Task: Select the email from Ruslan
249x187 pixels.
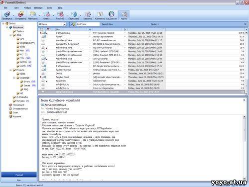Action: [x=142, y=37]
